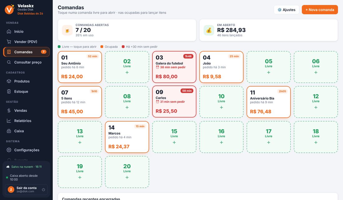Open comanda 09 Carlos
The width and height of the screenshot is (343, 200).
174,102
